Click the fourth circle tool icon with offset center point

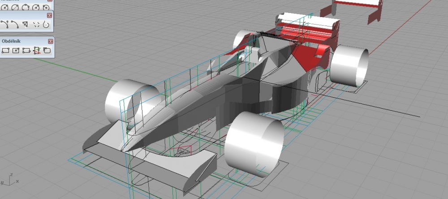pyautogui.click(x=36, y=7)
